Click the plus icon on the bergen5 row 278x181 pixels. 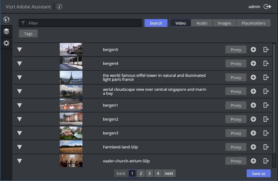253,49
